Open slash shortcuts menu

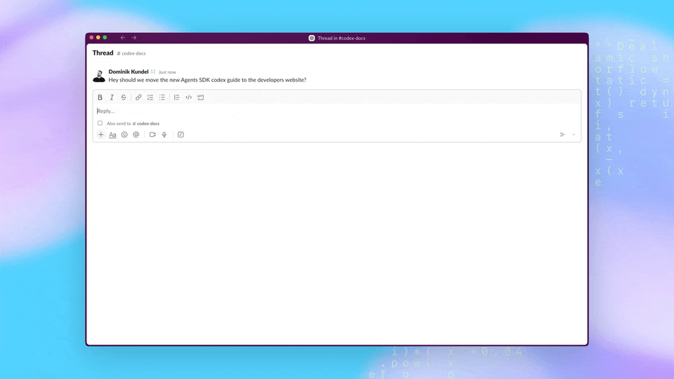click(x=180, y=135)
